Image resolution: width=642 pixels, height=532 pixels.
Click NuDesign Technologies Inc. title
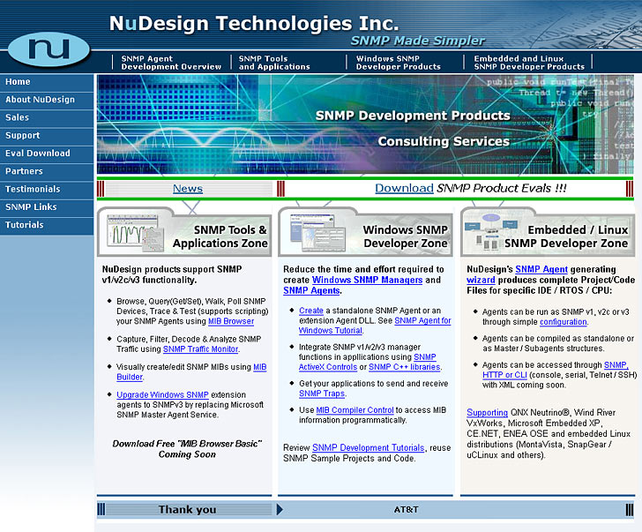tap(254, 24)
